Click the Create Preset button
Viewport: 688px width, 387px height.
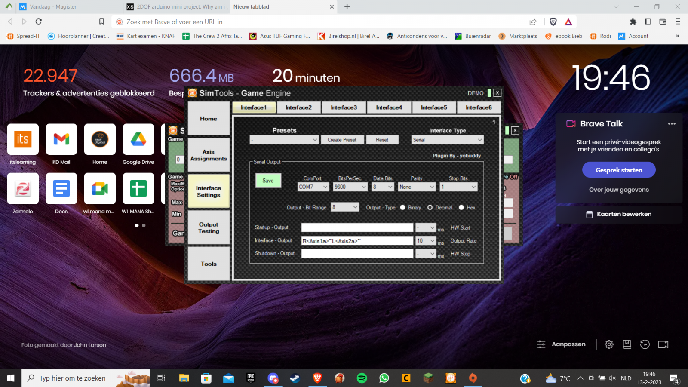(x=342, y=140)
